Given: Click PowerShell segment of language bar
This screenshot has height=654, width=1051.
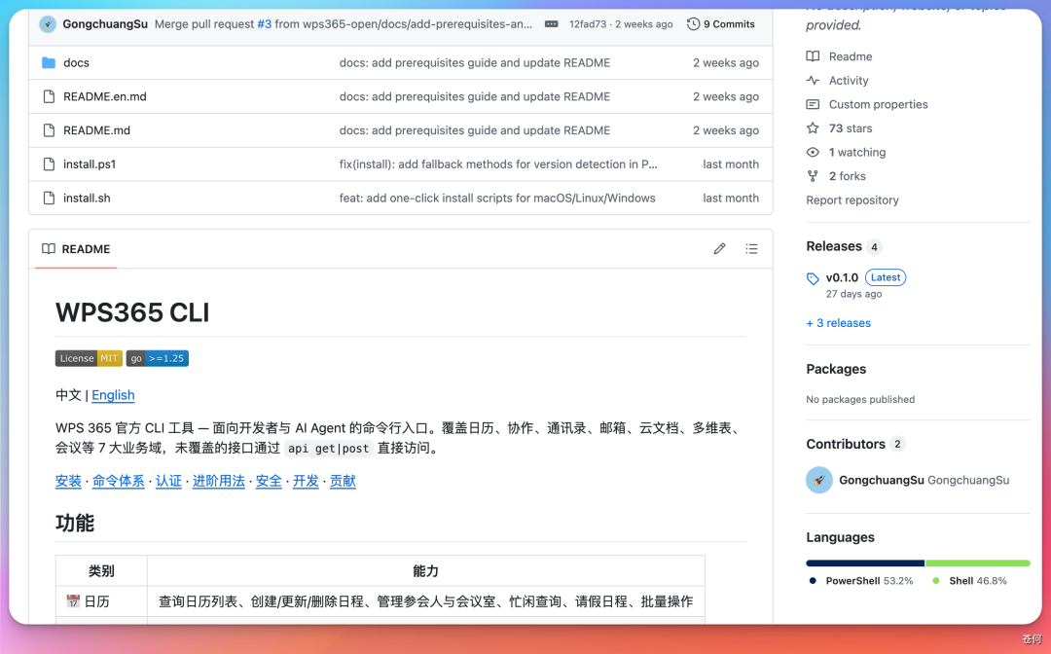Looking at the screenshot, I should [865, 563].
